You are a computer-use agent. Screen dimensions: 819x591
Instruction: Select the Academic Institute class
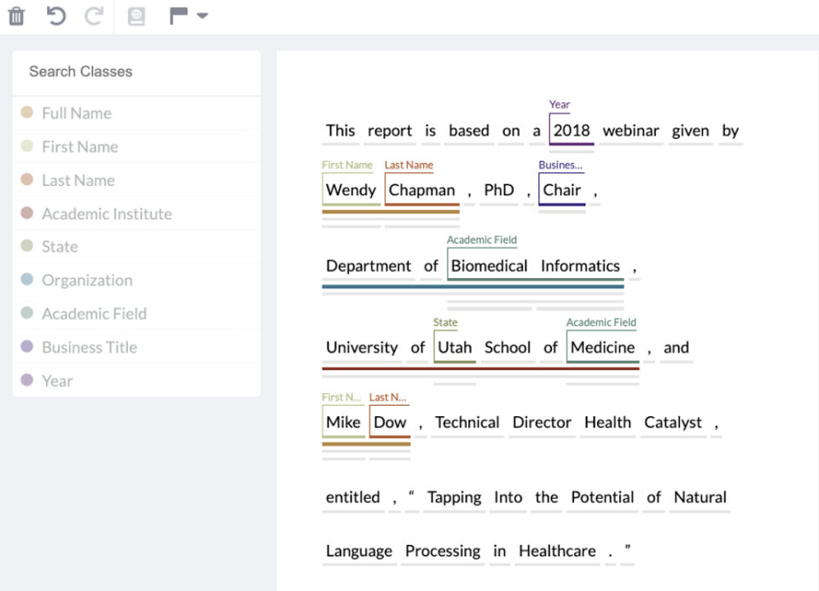[x=106, y=213]
